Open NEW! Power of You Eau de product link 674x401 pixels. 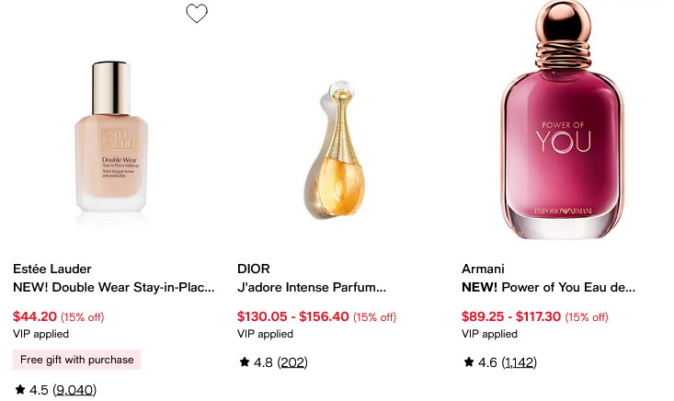click(x=548, y=287)
